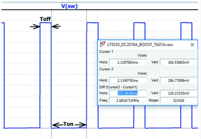Image resolution: width=201 pixels, height=139 pixels.
Task: Focus the highlighted Diff Horz 372.90181ns field
Action: (128, 93)
